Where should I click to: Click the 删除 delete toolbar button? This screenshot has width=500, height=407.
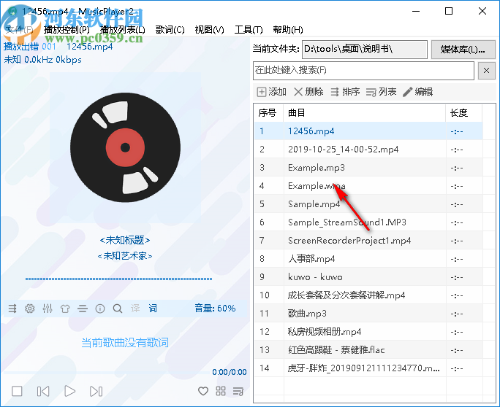308,92
